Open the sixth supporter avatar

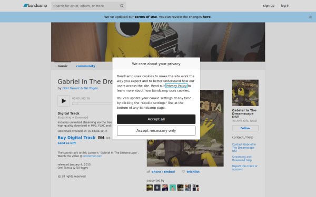tap(188, 188)
